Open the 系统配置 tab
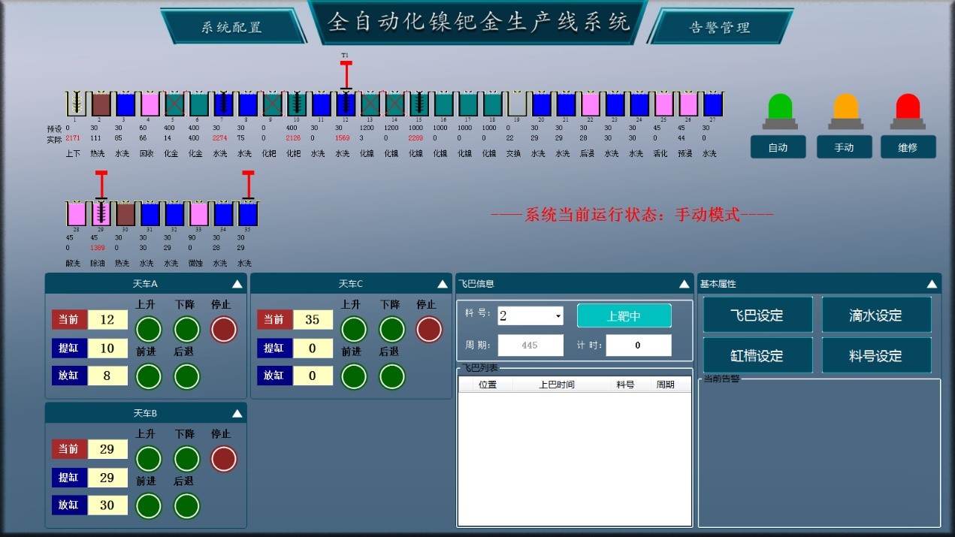The image size is (955, 537). pos(231,27)
